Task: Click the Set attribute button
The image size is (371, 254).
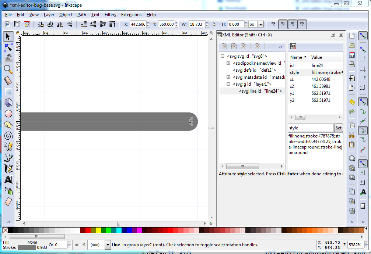Action: pyautogui.click(x=339, y=128)
